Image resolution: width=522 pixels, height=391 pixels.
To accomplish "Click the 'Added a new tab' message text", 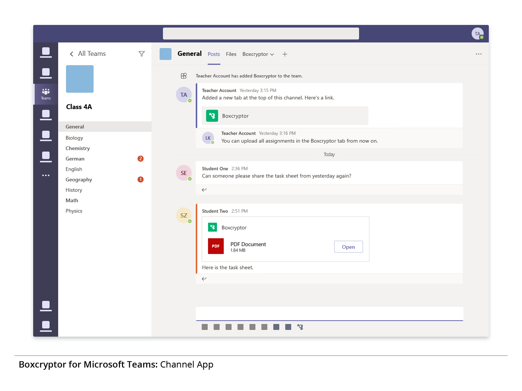I will pos(268,98).
